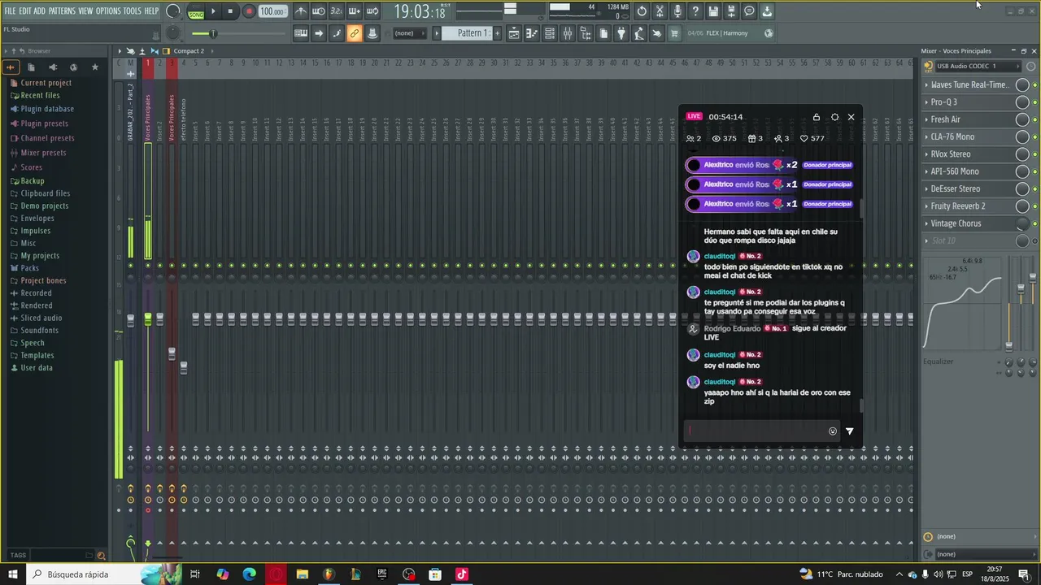Open the channel rack icon
1041x585 pixels.
[x=550, y=33]
